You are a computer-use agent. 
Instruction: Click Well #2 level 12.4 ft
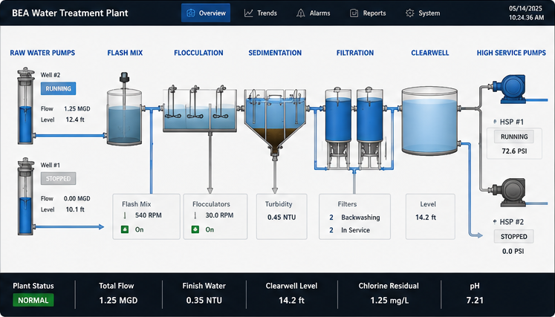coord(75,120)
